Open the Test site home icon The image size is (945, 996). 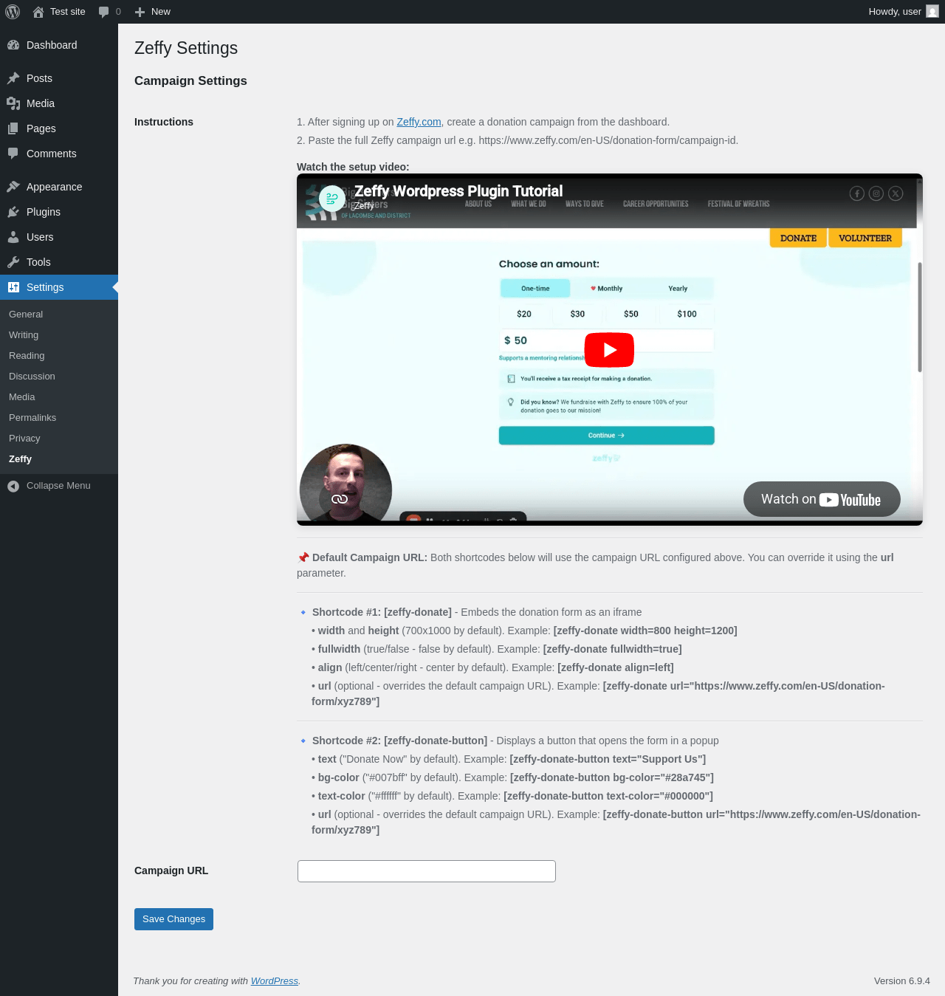(38, 12)
